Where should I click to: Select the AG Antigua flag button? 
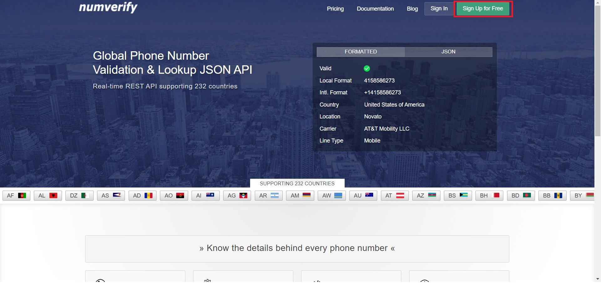(237, 196)
